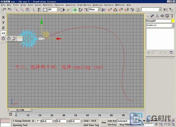
Task: Click the Undo arrow icon
Action: click(4, 10)
